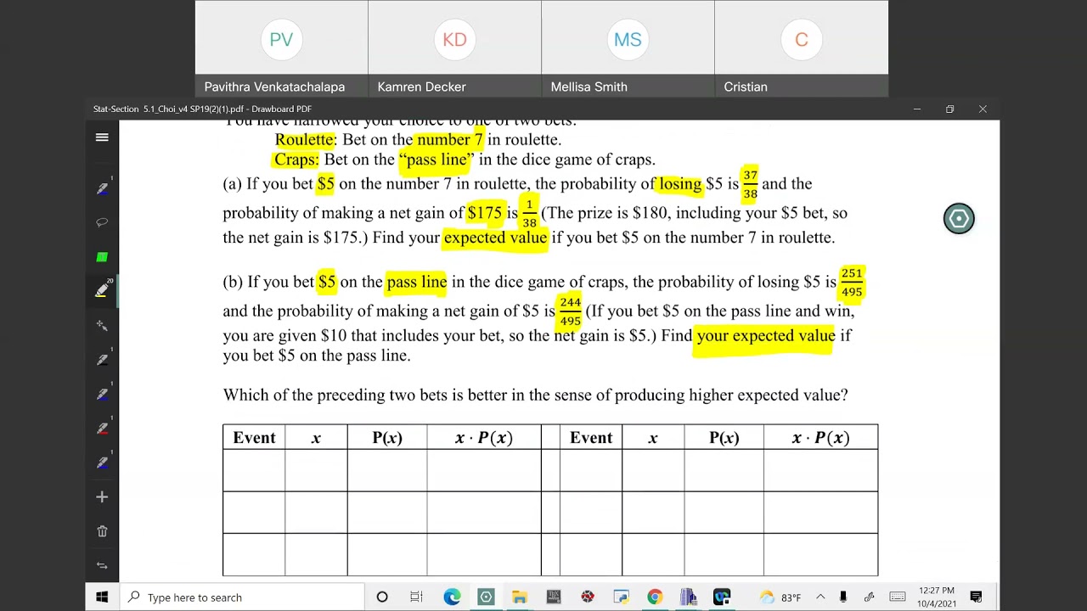Click the highlighted fraction 251/495
Viewport: 1087px width, 611px height.
[852, 283]
